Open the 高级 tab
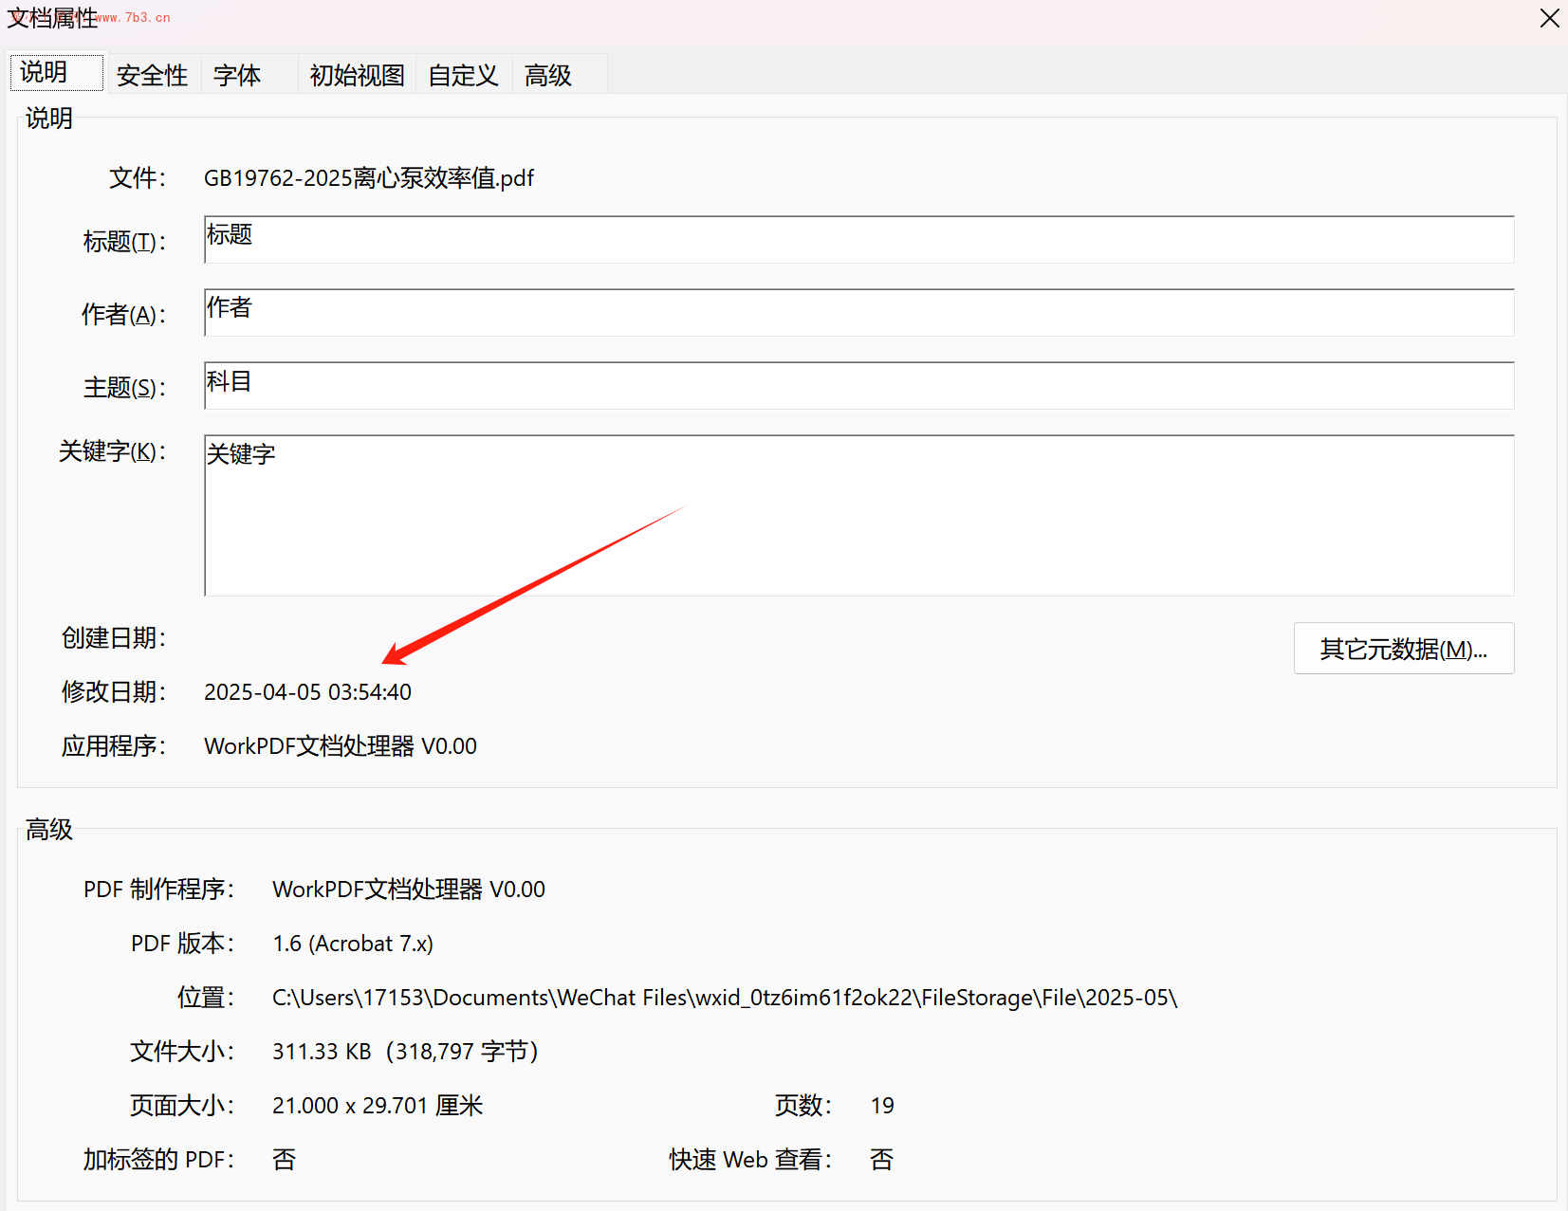Screen dimensions: 1568x1211 click(560, 75)
